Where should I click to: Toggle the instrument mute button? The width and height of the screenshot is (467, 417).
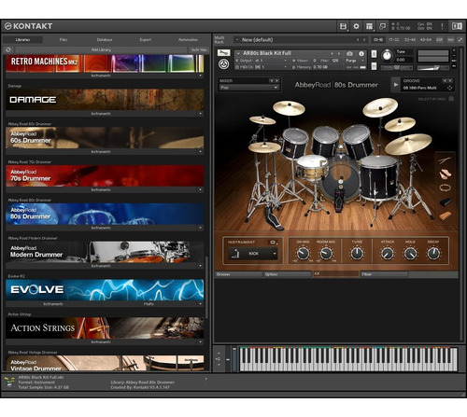coord(374,66)
